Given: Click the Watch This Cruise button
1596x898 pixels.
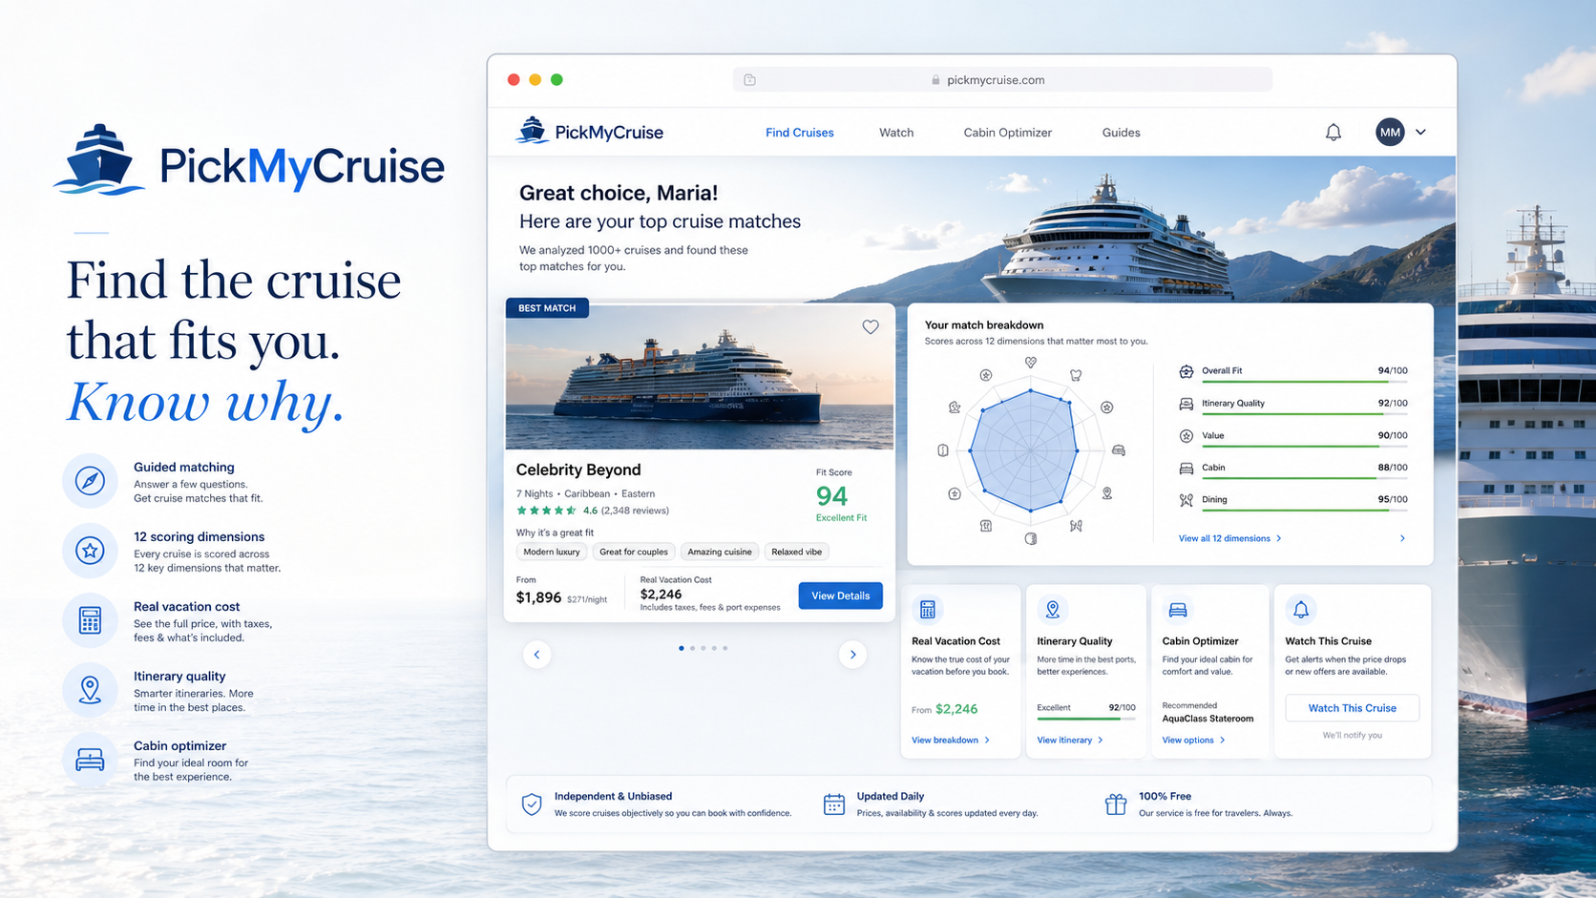Looking at the screenshot, I should (x=1352, y=708).
